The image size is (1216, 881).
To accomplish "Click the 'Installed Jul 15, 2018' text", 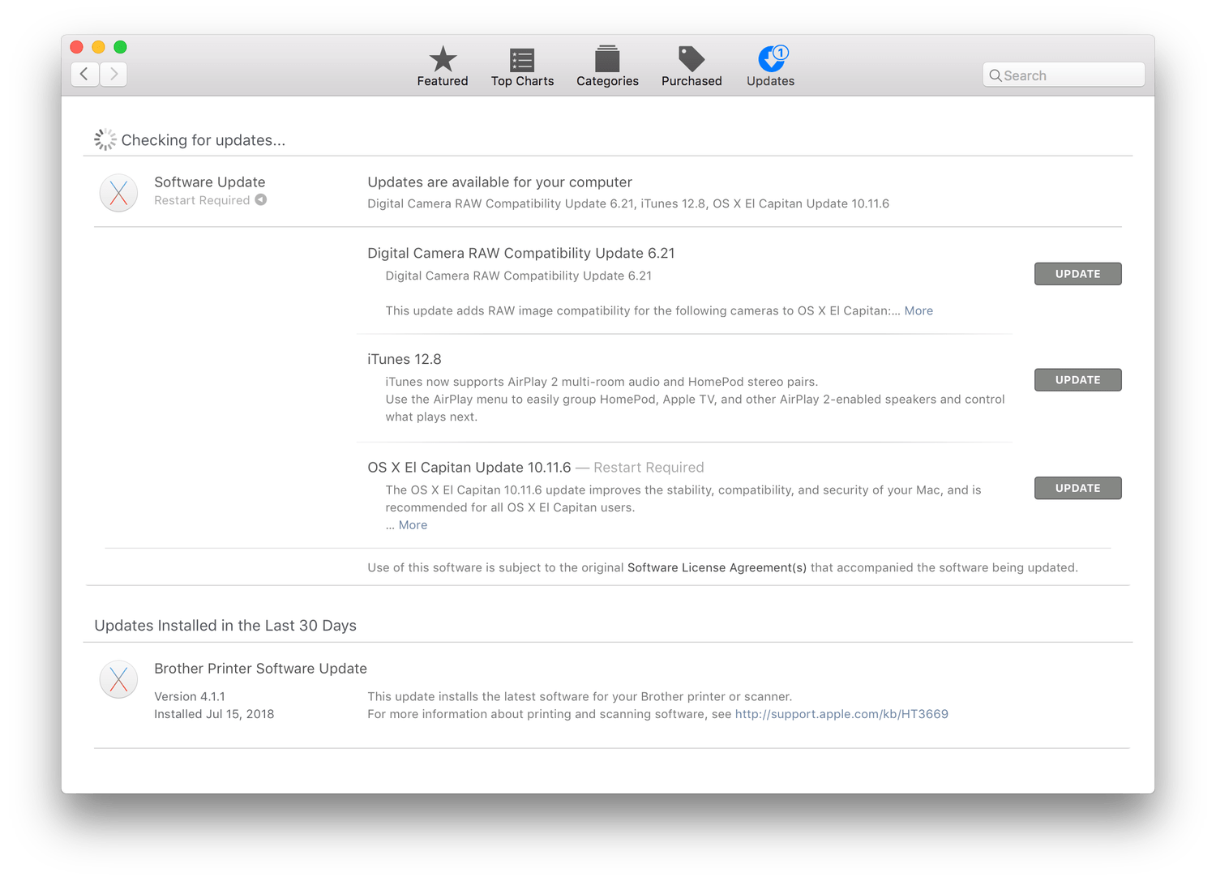I will pos(214,714).
